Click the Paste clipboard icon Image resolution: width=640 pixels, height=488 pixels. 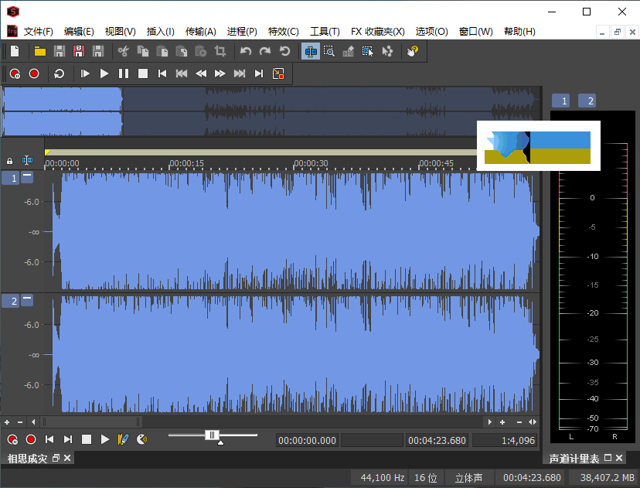tap(162, 51)
